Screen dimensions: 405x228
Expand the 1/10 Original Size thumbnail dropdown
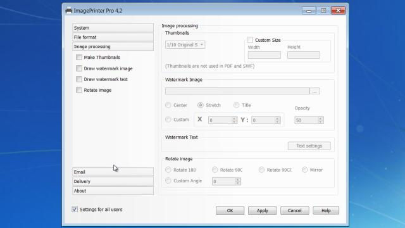pos(185,45)
